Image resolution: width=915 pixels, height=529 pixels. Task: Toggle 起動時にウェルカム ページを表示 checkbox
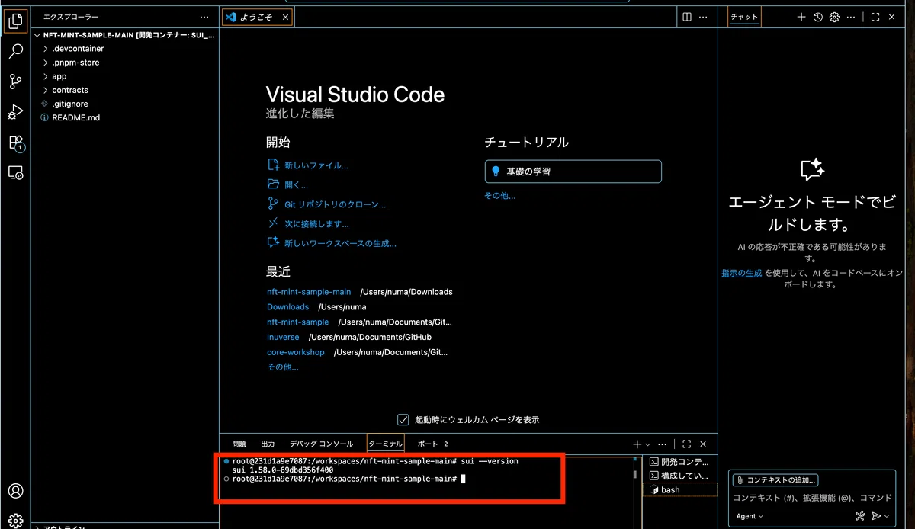click(403, 419)
